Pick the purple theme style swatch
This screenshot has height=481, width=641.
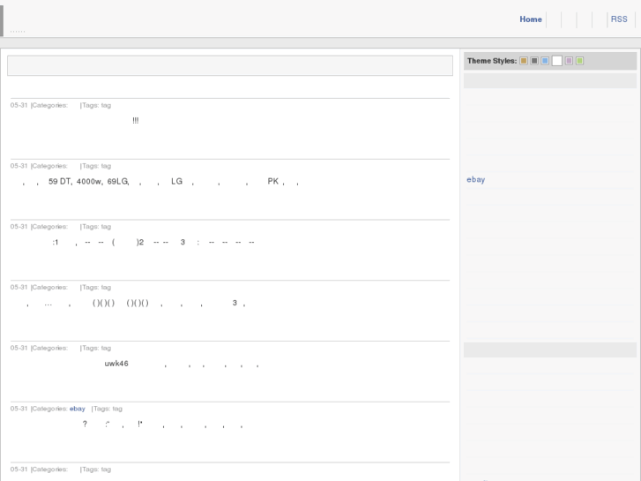click(x=569, y=61)
